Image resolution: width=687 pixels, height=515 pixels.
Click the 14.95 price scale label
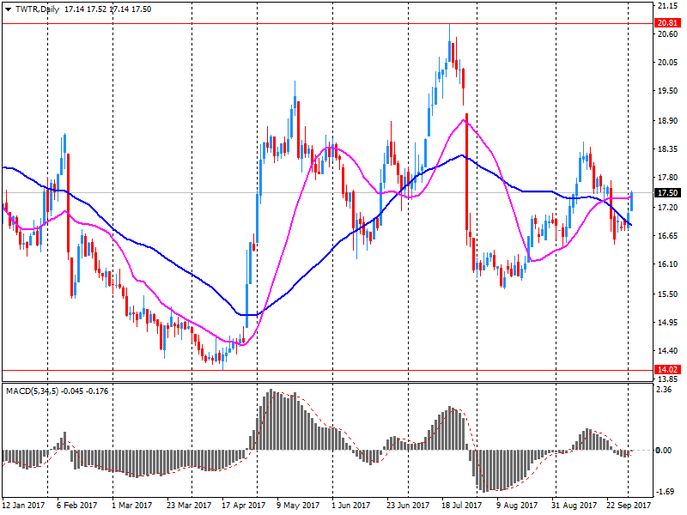[x=668, y=323]
